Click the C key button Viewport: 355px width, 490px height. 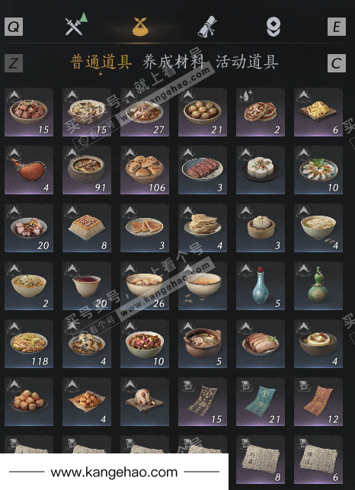pos(337,63)
